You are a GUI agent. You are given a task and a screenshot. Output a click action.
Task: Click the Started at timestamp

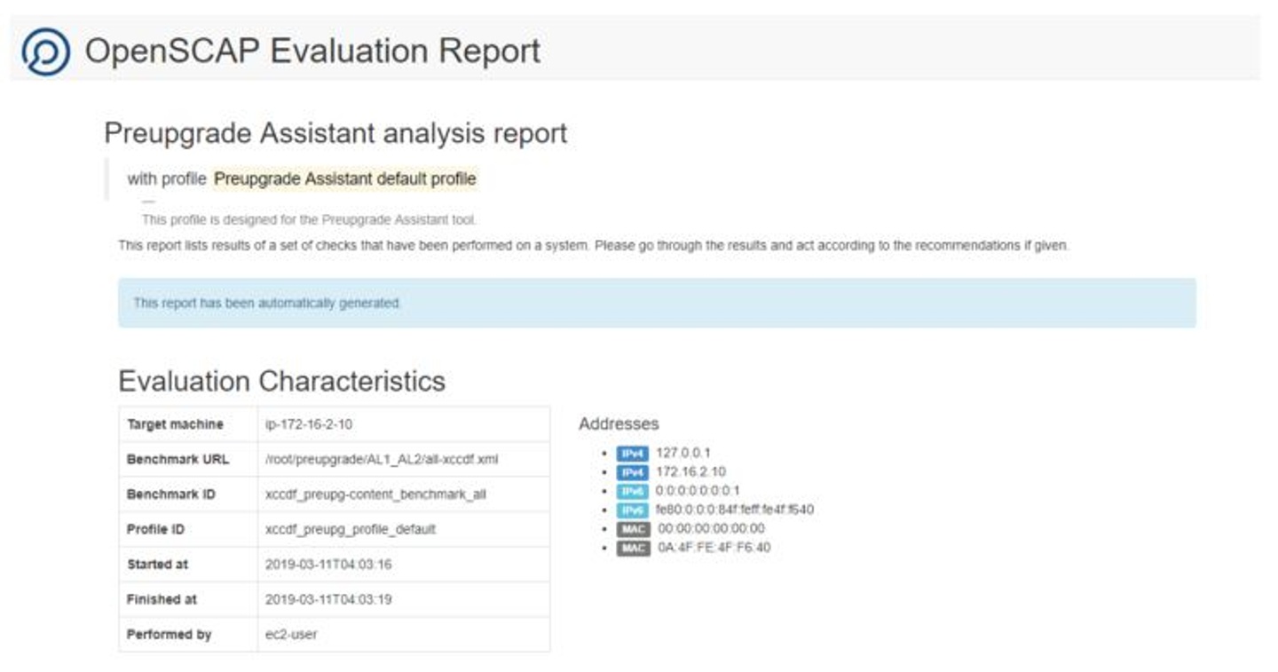pos(328,565)
